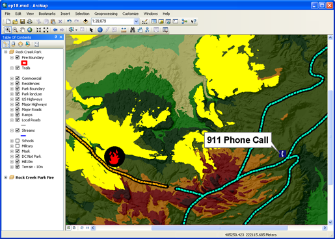Paste from clipboard toolbar icon
Viewport: 335px width, 239px height.
pos(53,21)
